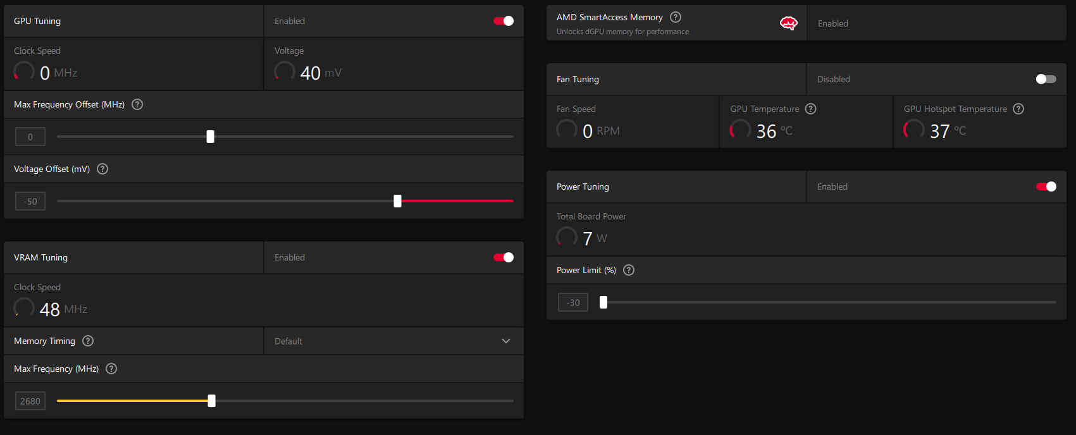The height and width of the screenshot is (435, 1076).
Task: Click the Fan Tuning Disabled status text
Action: (833, 79)
